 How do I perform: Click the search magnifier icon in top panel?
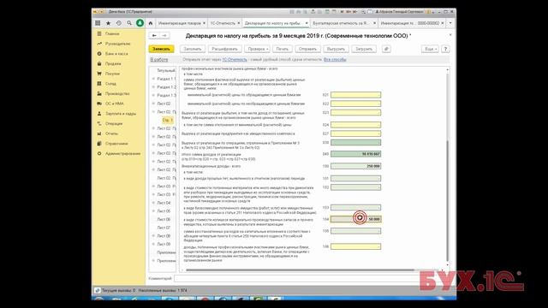click(x=129, y=23)
